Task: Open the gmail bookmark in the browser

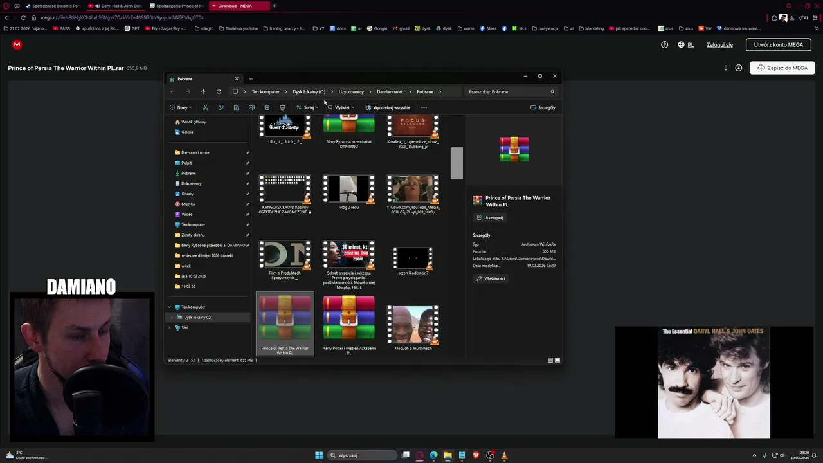Action: coord(401,28)
